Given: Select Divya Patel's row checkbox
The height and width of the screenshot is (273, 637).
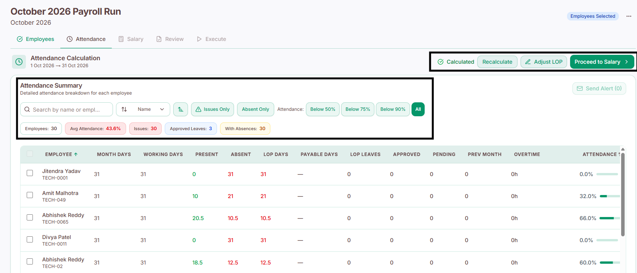Looking at the screenshot, I should pyautogui.click(x=30, y=239).
